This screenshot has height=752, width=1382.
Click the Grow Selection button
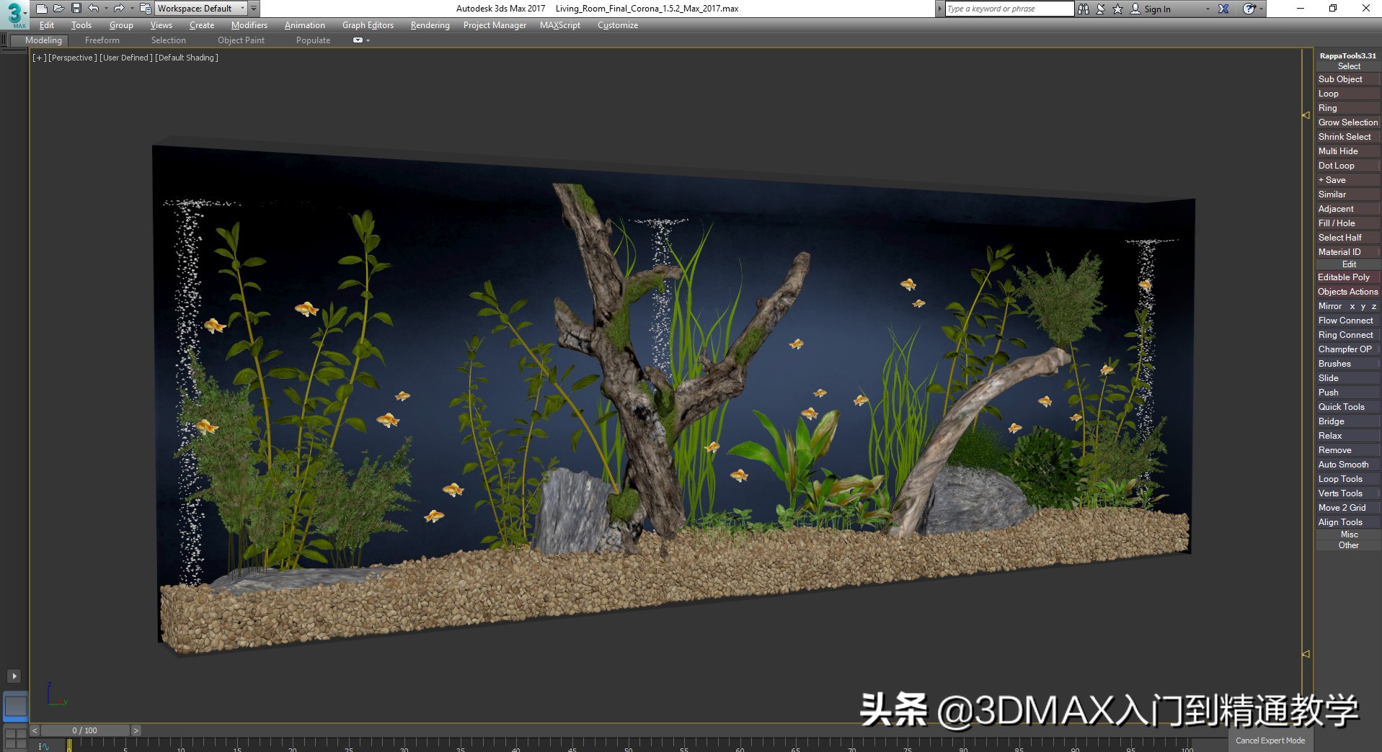click(1347, 122)
